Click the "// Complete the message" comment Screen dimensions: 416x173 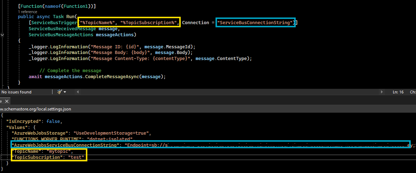pyautogui.click(x=70, y=71)
